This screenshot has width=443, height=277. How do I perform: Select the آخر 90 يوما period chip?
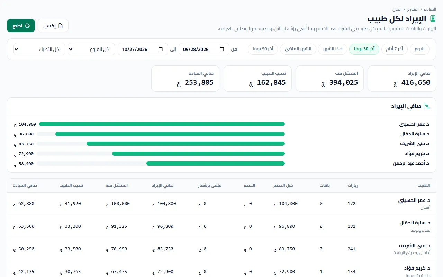tap(263, 49)
